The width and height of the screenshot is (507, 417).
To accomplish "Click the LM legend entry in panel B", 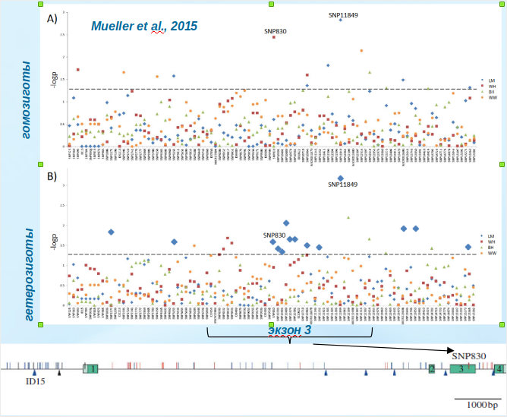I will click(487, 236).
